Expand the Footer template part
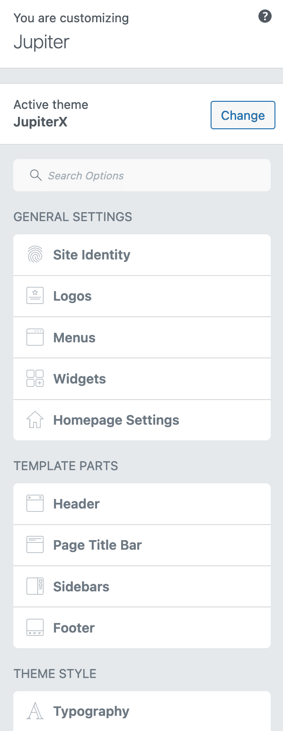This screenshot has height=731, width=283. tap(74, 627)
